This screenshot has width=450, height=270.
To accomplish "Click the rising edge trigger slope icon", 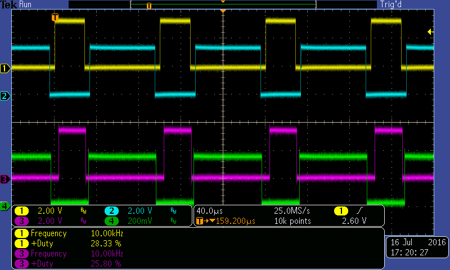I will coord(360,210).
